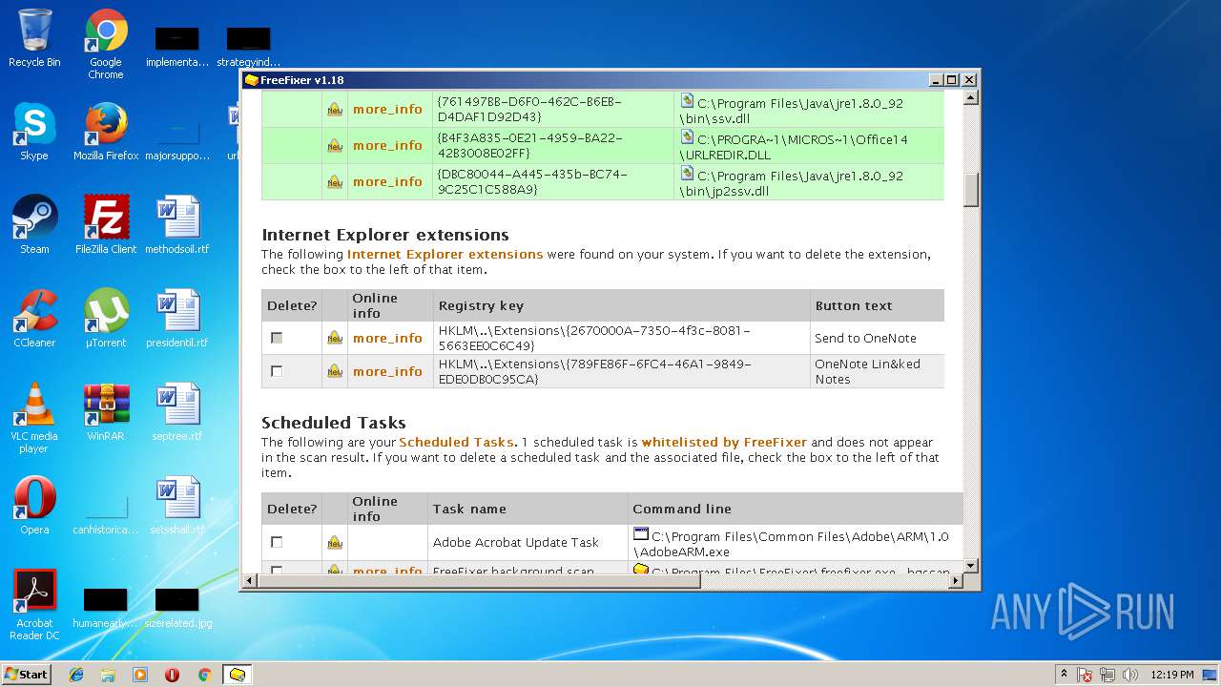Click New badge in Adobe Acrobat Update Task row
This screenshot has width=1221, height=687.
tap(335, 543)
